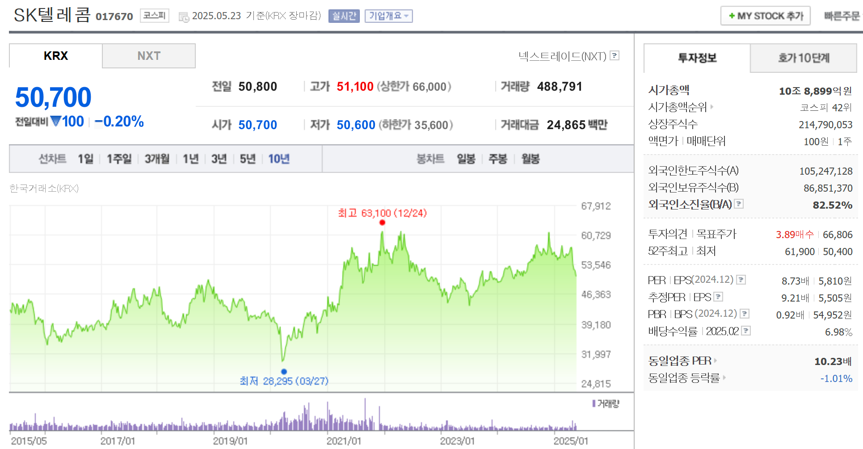
Task: Show the 월봉 candlestick chart
Action: pos(530,159)
